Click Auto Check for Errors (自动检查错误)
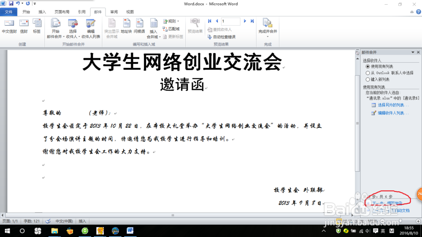422x237 pixels. [x=222, y=37]
